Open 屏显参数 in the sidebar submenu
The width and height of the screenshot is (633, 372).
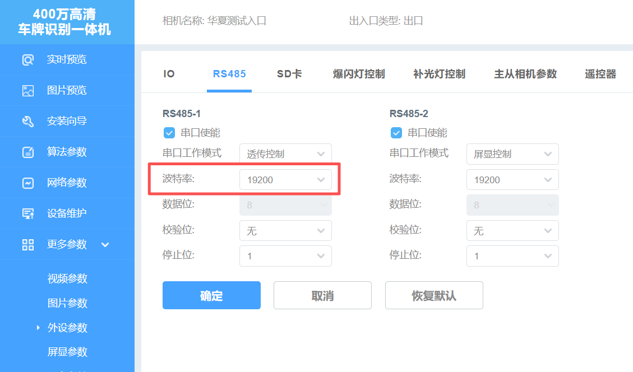click(67, 352)
